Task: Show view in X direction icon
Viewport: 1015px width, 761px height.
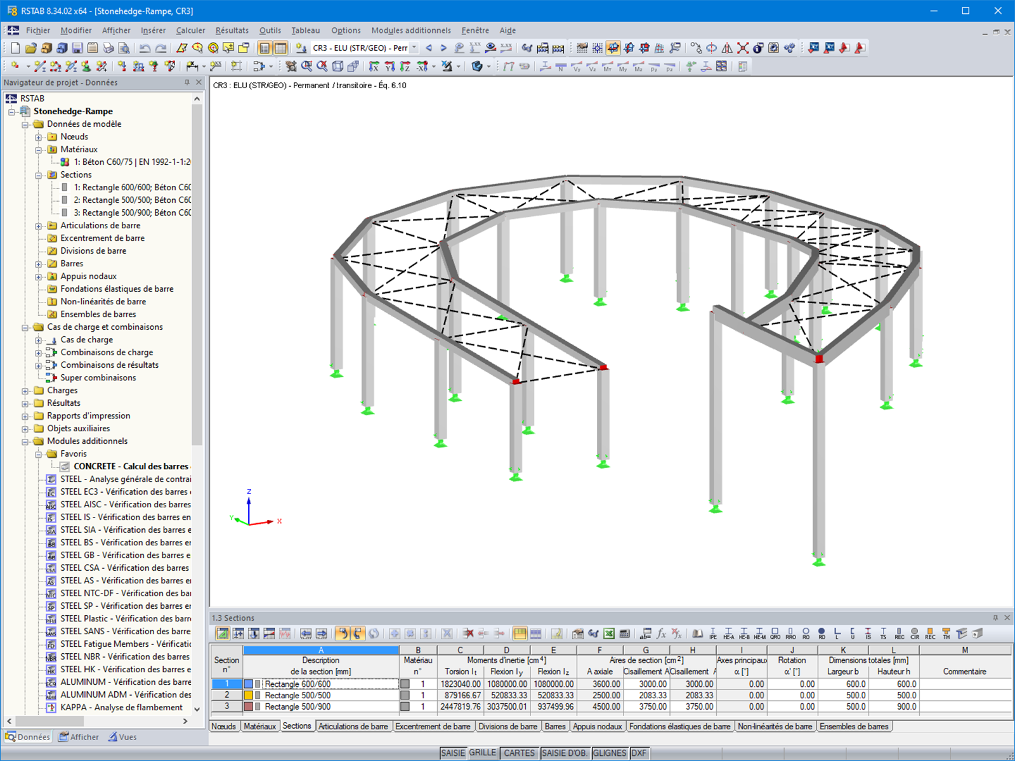Action: pyautogui.click(x=374, y=66)
